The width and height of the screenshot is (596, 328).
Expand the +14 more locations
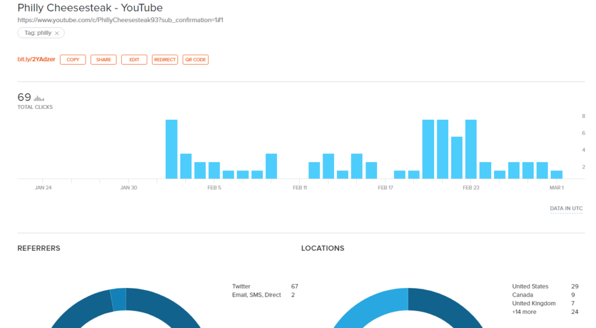545,312
